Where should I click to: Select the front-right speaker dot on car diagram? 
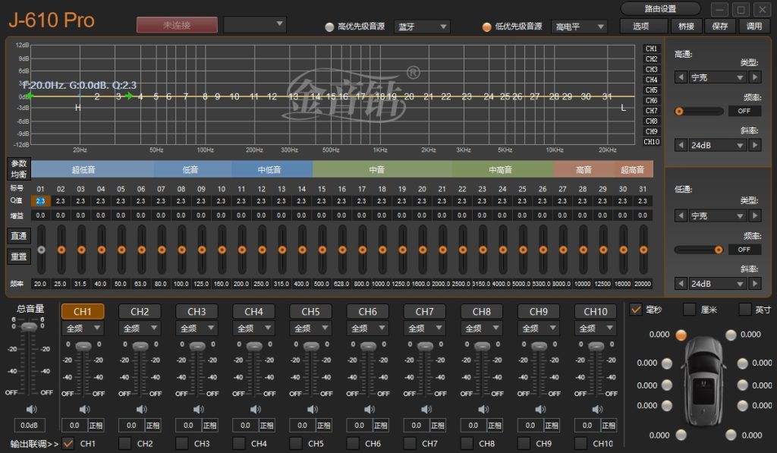click(x=731, y=335)
